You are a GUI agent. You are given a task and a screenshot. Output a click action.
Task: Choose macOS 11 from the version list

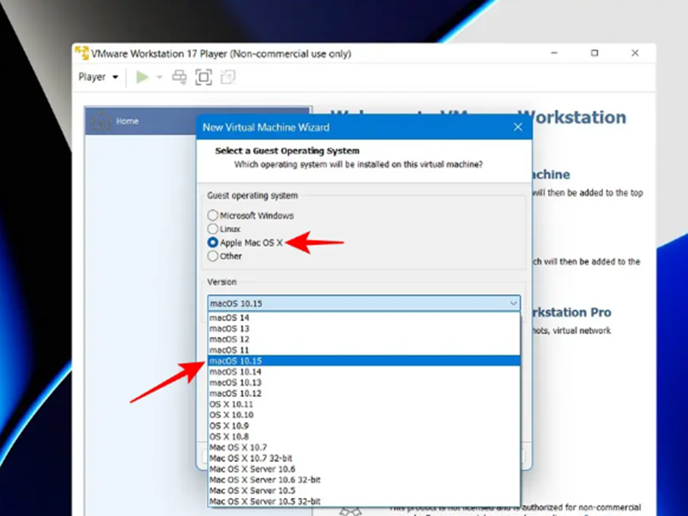coord(364,350)
